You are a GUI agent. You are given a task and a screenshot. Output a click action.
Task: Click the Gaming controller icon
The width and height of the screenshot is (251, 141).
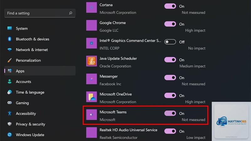pyautogui.click(x=10, y=103)
